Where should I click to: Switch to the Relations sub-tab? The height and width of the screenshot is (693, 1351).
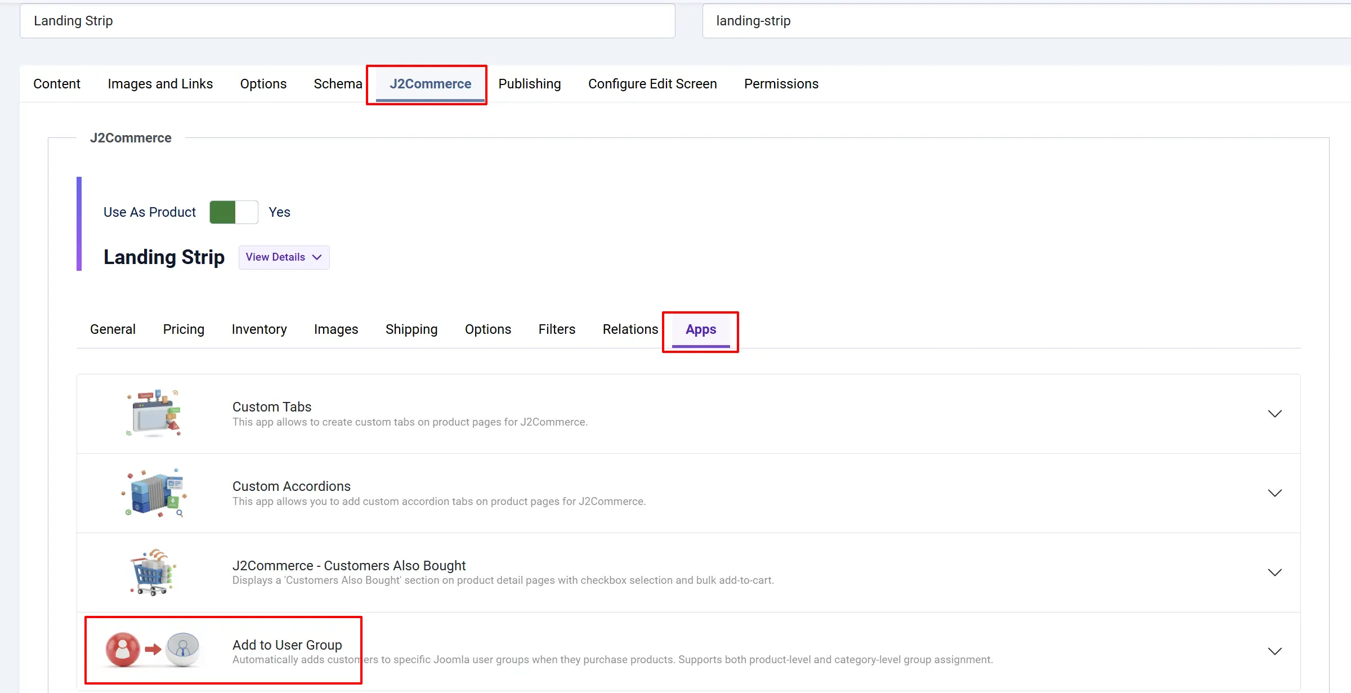(x=630, y=329)
